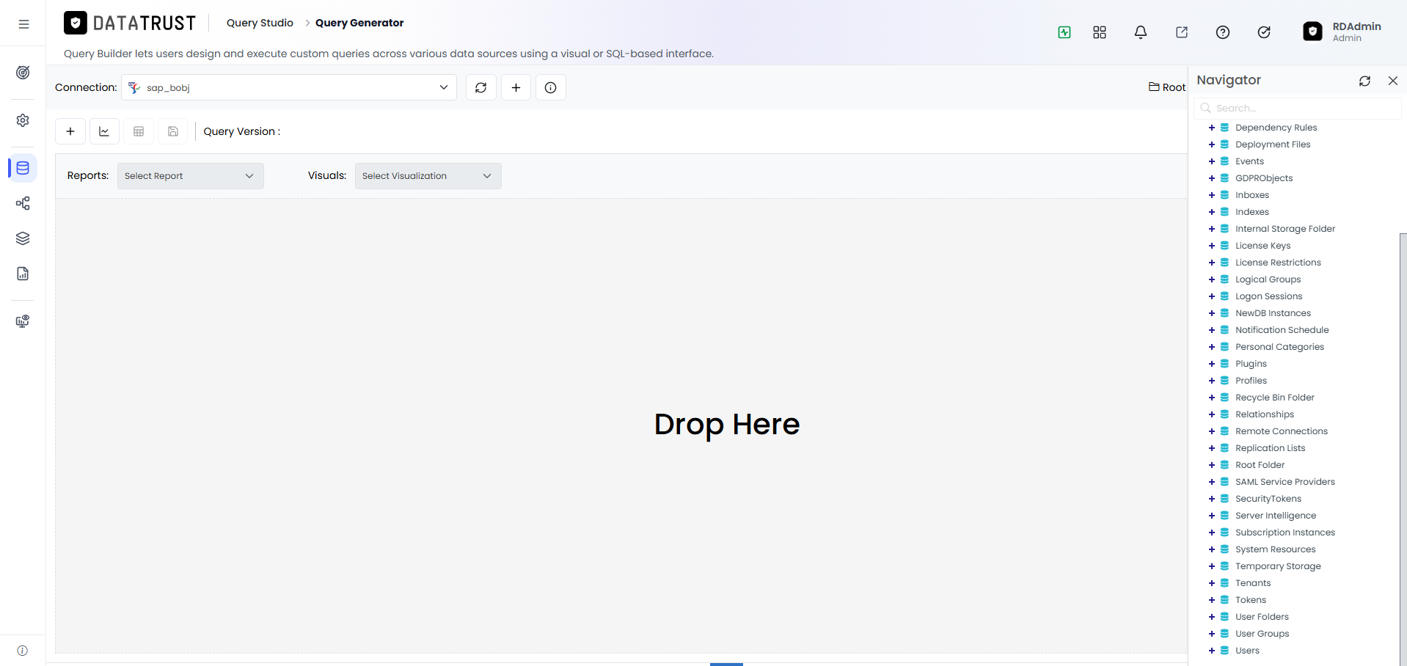Expand the Inboxes tree node

pos(1212,195)
